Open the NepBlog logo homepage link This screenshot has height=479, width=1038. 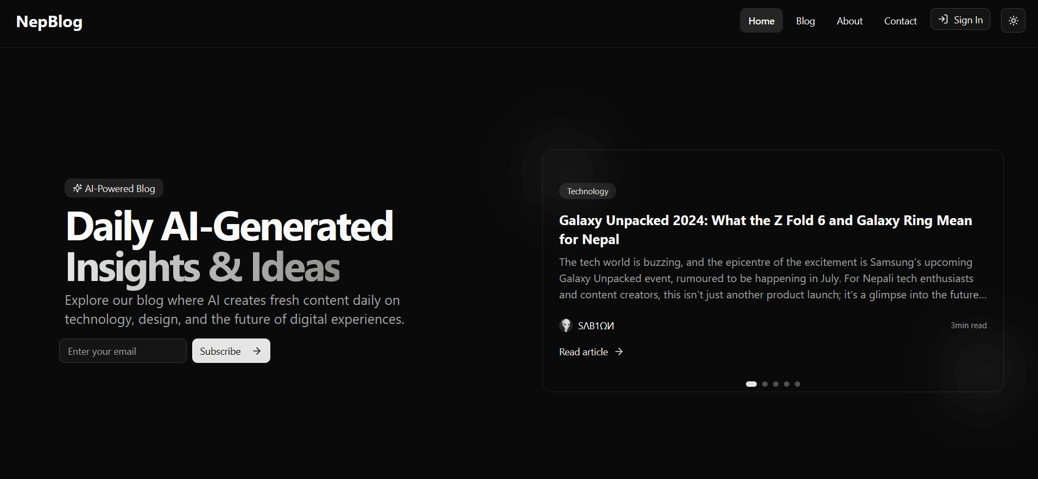[49, 22]
